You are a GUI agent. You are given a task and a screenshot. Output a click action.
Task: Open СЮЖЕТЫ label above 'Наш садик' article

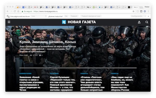point(115,74)
